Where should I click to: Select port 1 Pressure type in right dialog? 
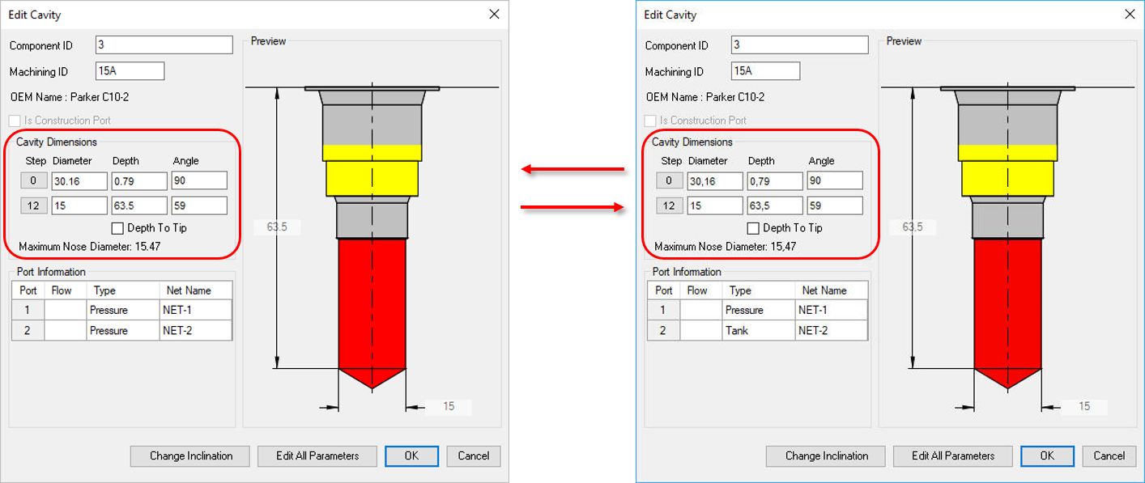point(758,310)
